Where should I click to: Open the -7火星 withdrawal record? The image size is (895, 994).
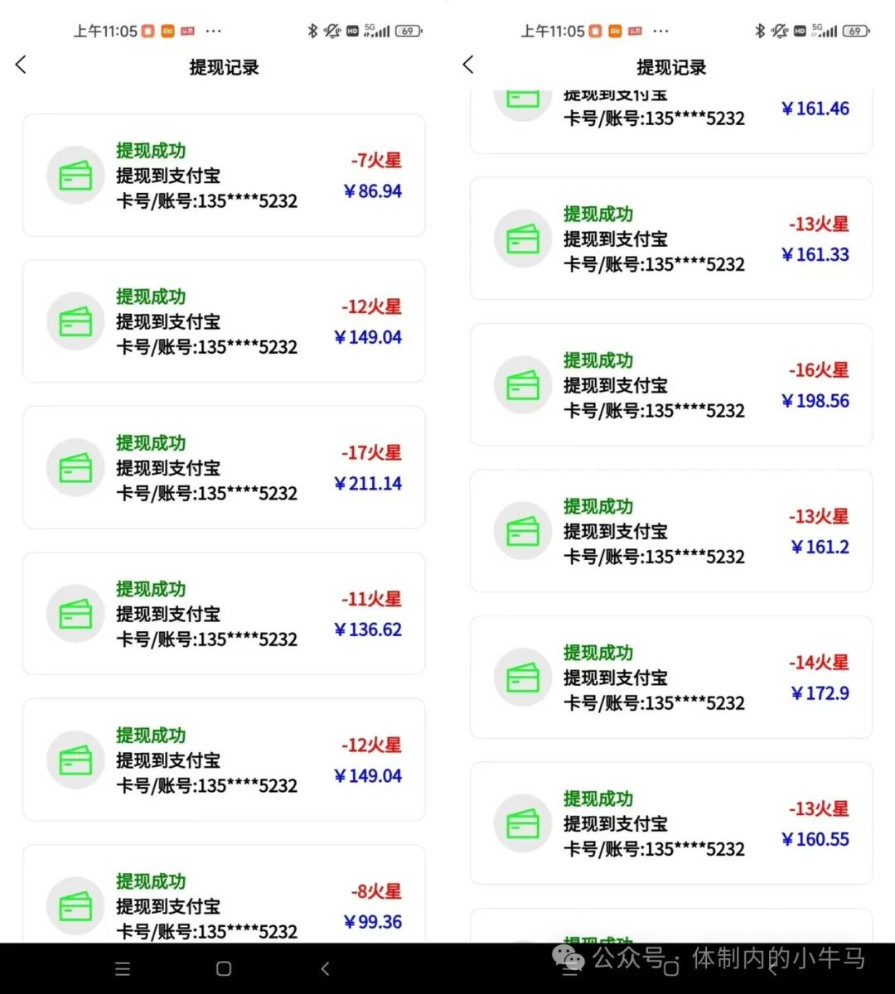click(x=224, y=176)
